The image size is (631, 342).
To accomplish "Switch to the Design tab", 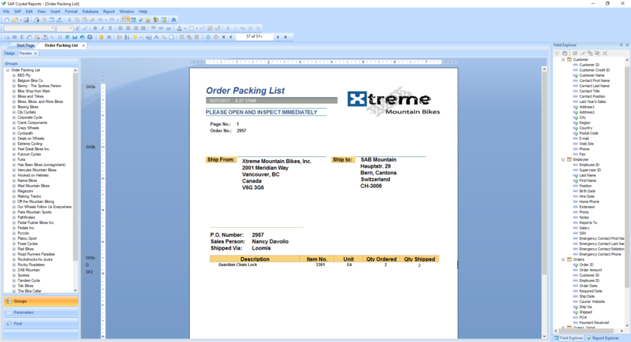I will 9,53.
